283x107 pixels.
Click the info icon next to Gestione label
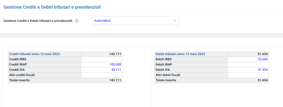(77, 21)
